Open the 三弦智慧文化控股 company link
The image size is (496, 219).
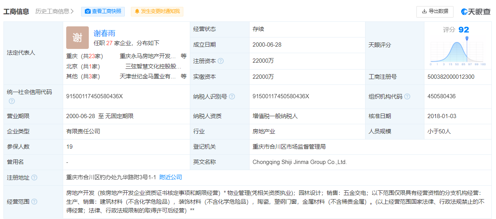click(x=153, y=66)
